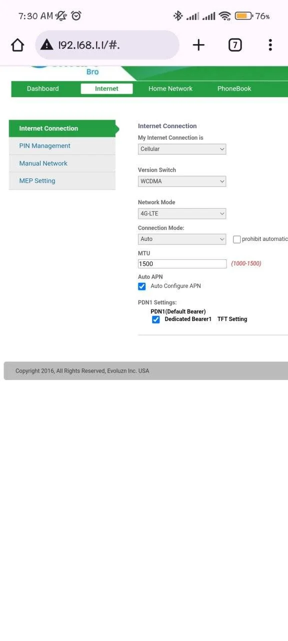This screenshot has height=641, width=288.
Task: Expand the WCDMA Version Switch dropdown
Action: (x=182, y=181)
